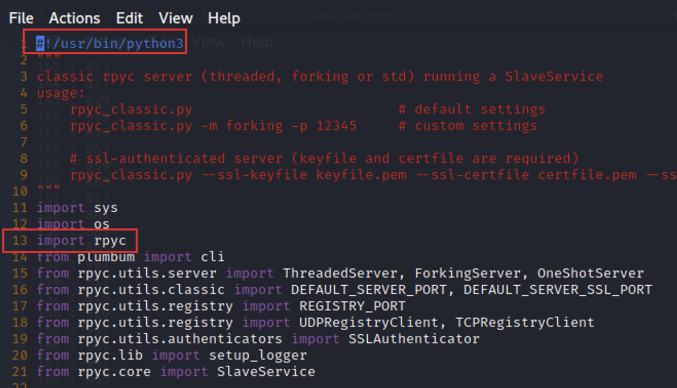Open the Help menu
Screen dimensions: 677x388
(224, 18)
